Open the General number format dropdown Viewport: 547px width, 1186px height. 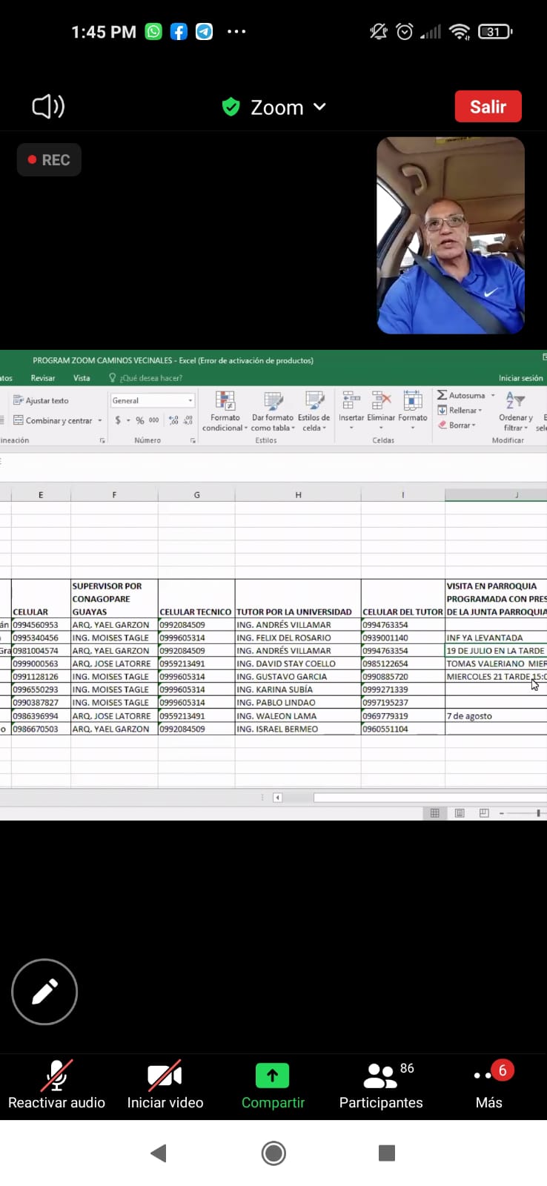coord(190,400)
